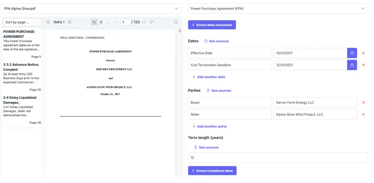Click Extract dates and parties button

click(212, 25)
